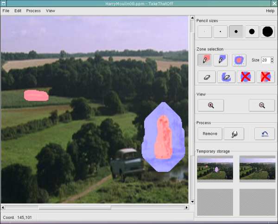
Task: Open the File menu
Action: click(x=6, y=11)
